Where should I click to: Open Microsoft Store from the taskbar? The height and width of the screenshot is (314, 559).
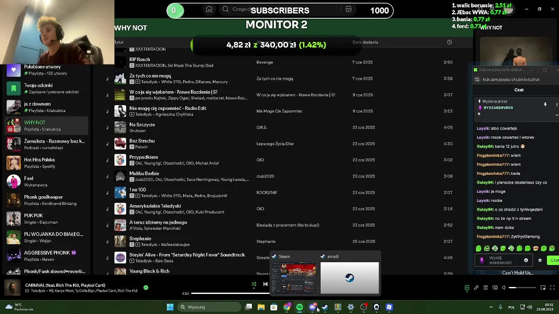[x=274, y=307]
